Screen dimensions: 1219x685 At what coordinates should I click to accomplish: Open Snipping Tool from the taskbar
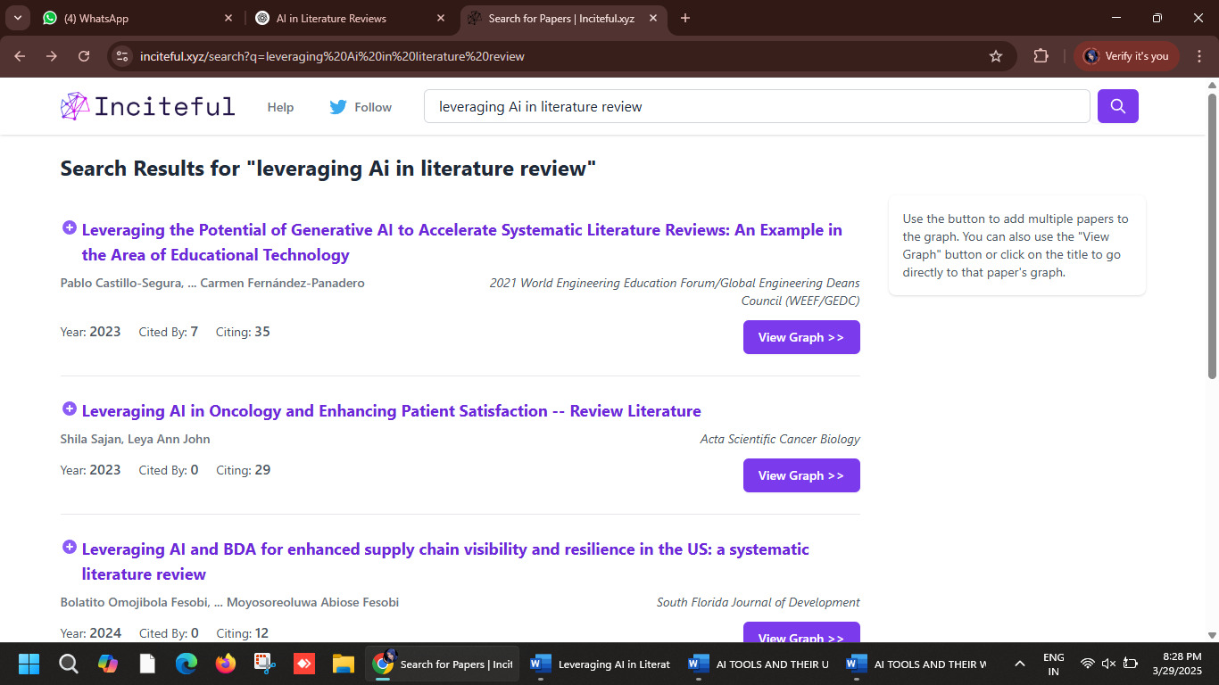(x=265, y=664)
